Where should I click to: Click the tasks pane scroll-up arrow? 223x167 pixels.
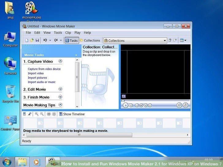tap(77, 60)
